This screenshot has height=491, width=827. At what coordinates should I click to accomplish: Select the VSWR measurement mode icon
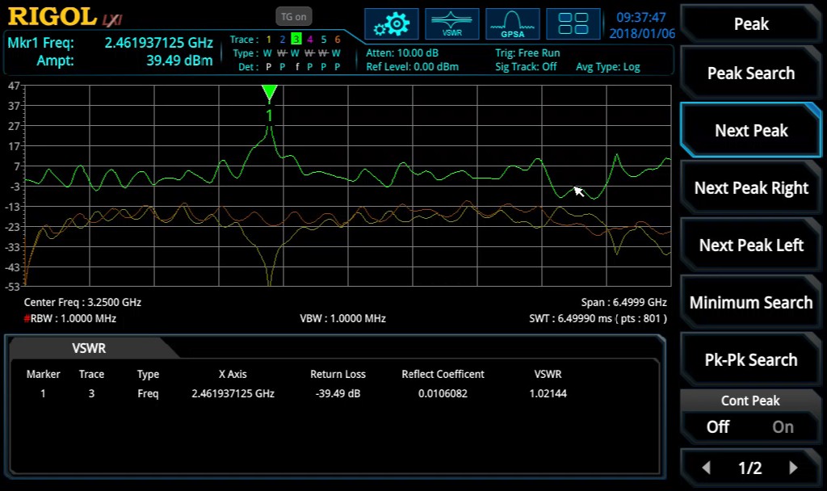point(452,23)
